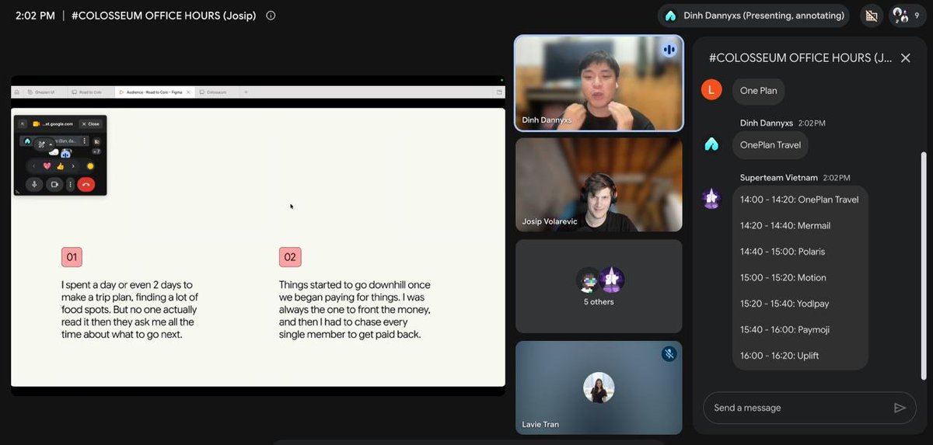Viewport: 933px width, 445px height.
Task: Open the people panel showing 9 participants
Action: pyautogui.click(x=907, y=16)
